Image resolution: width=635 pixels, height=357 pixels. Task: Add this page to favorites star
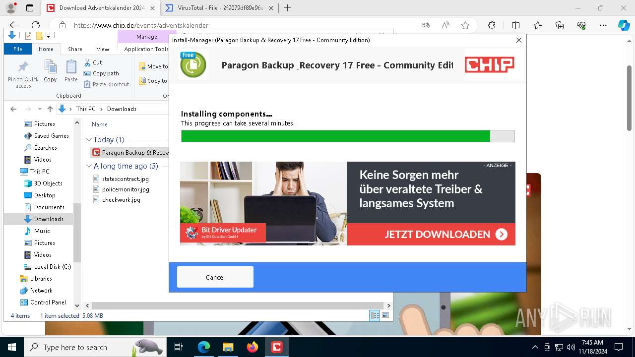pyautogui.click(x=465, y=25)
